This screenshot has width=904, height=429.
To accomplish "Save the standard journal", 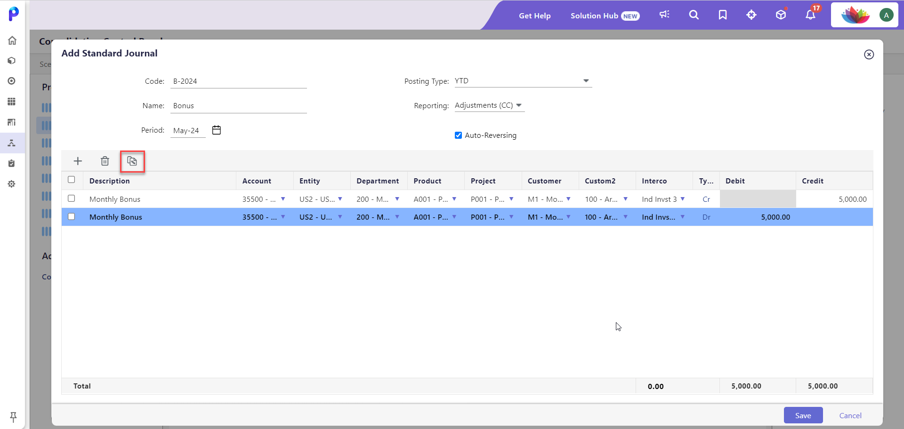I will 803,415.
